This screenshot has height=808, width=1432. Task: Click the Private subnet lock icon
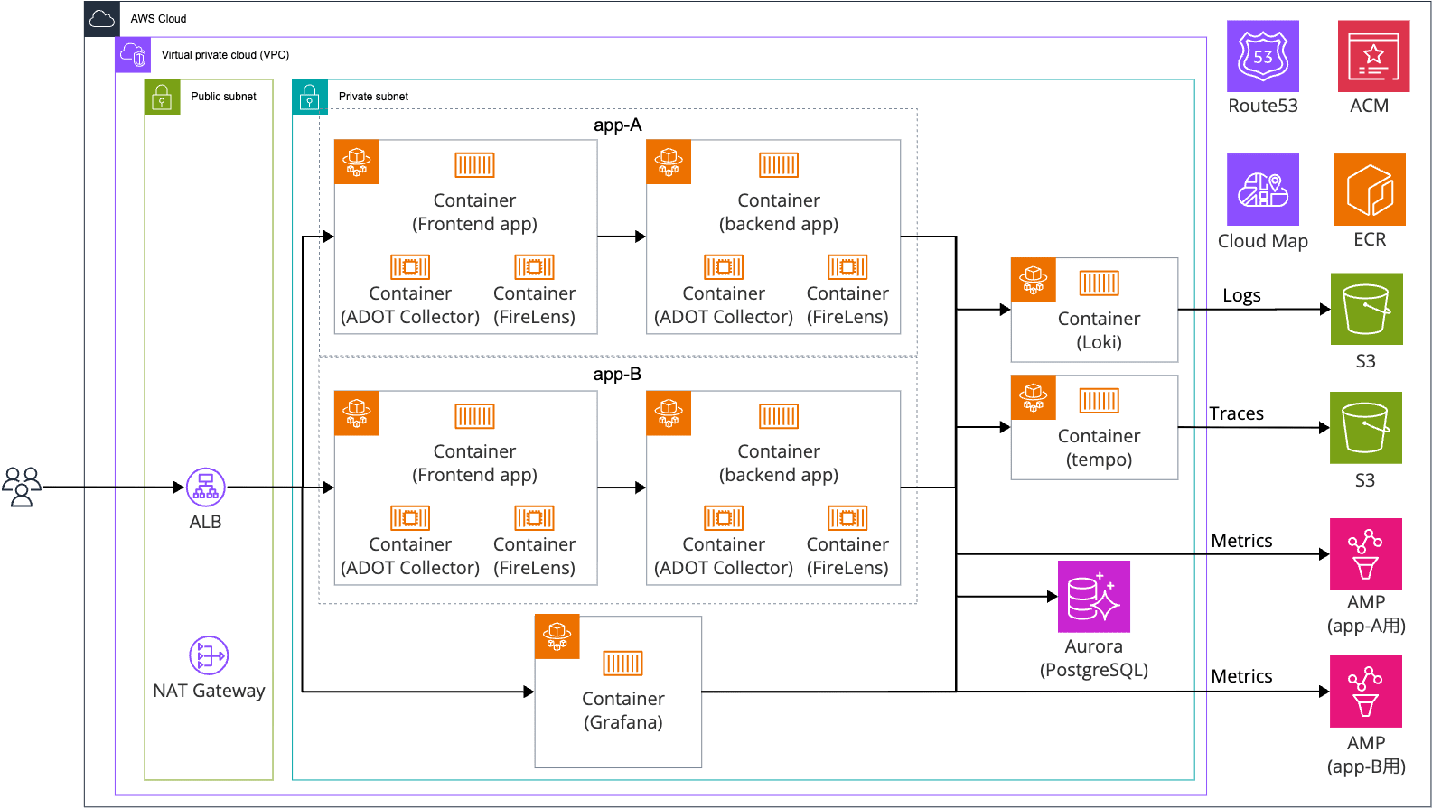[x=310, y=97]
